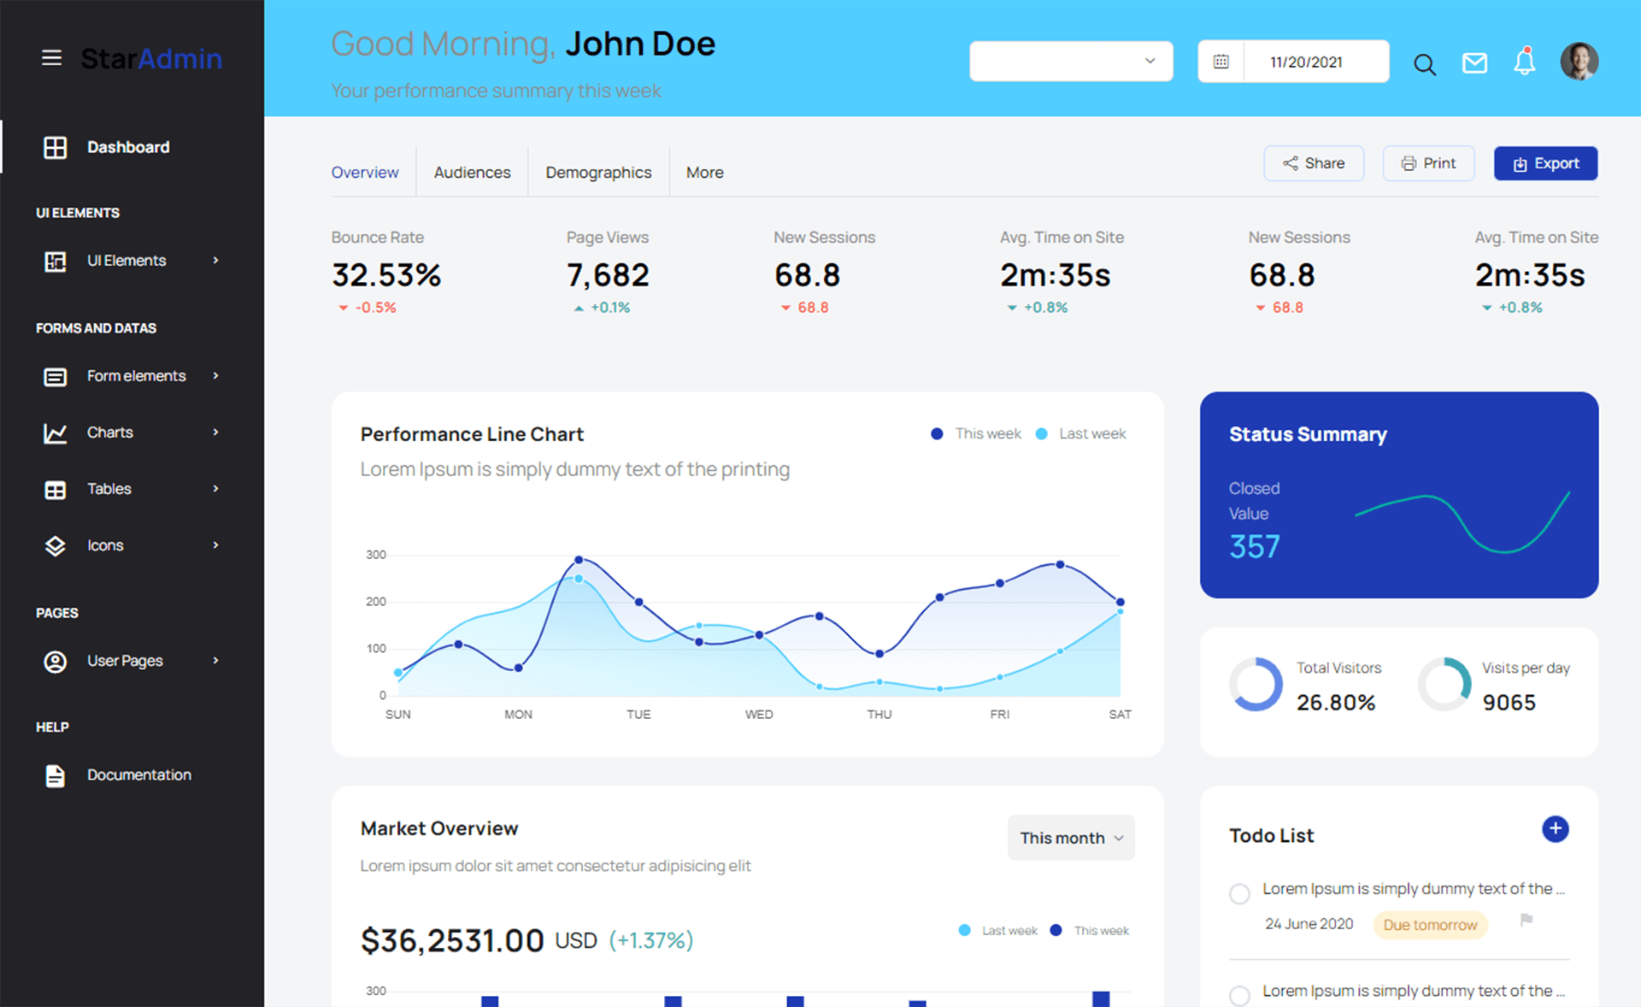1641x1007 pixels.
Task: Toggle the Todo List checkbox item
Action: coord(1240,891)
